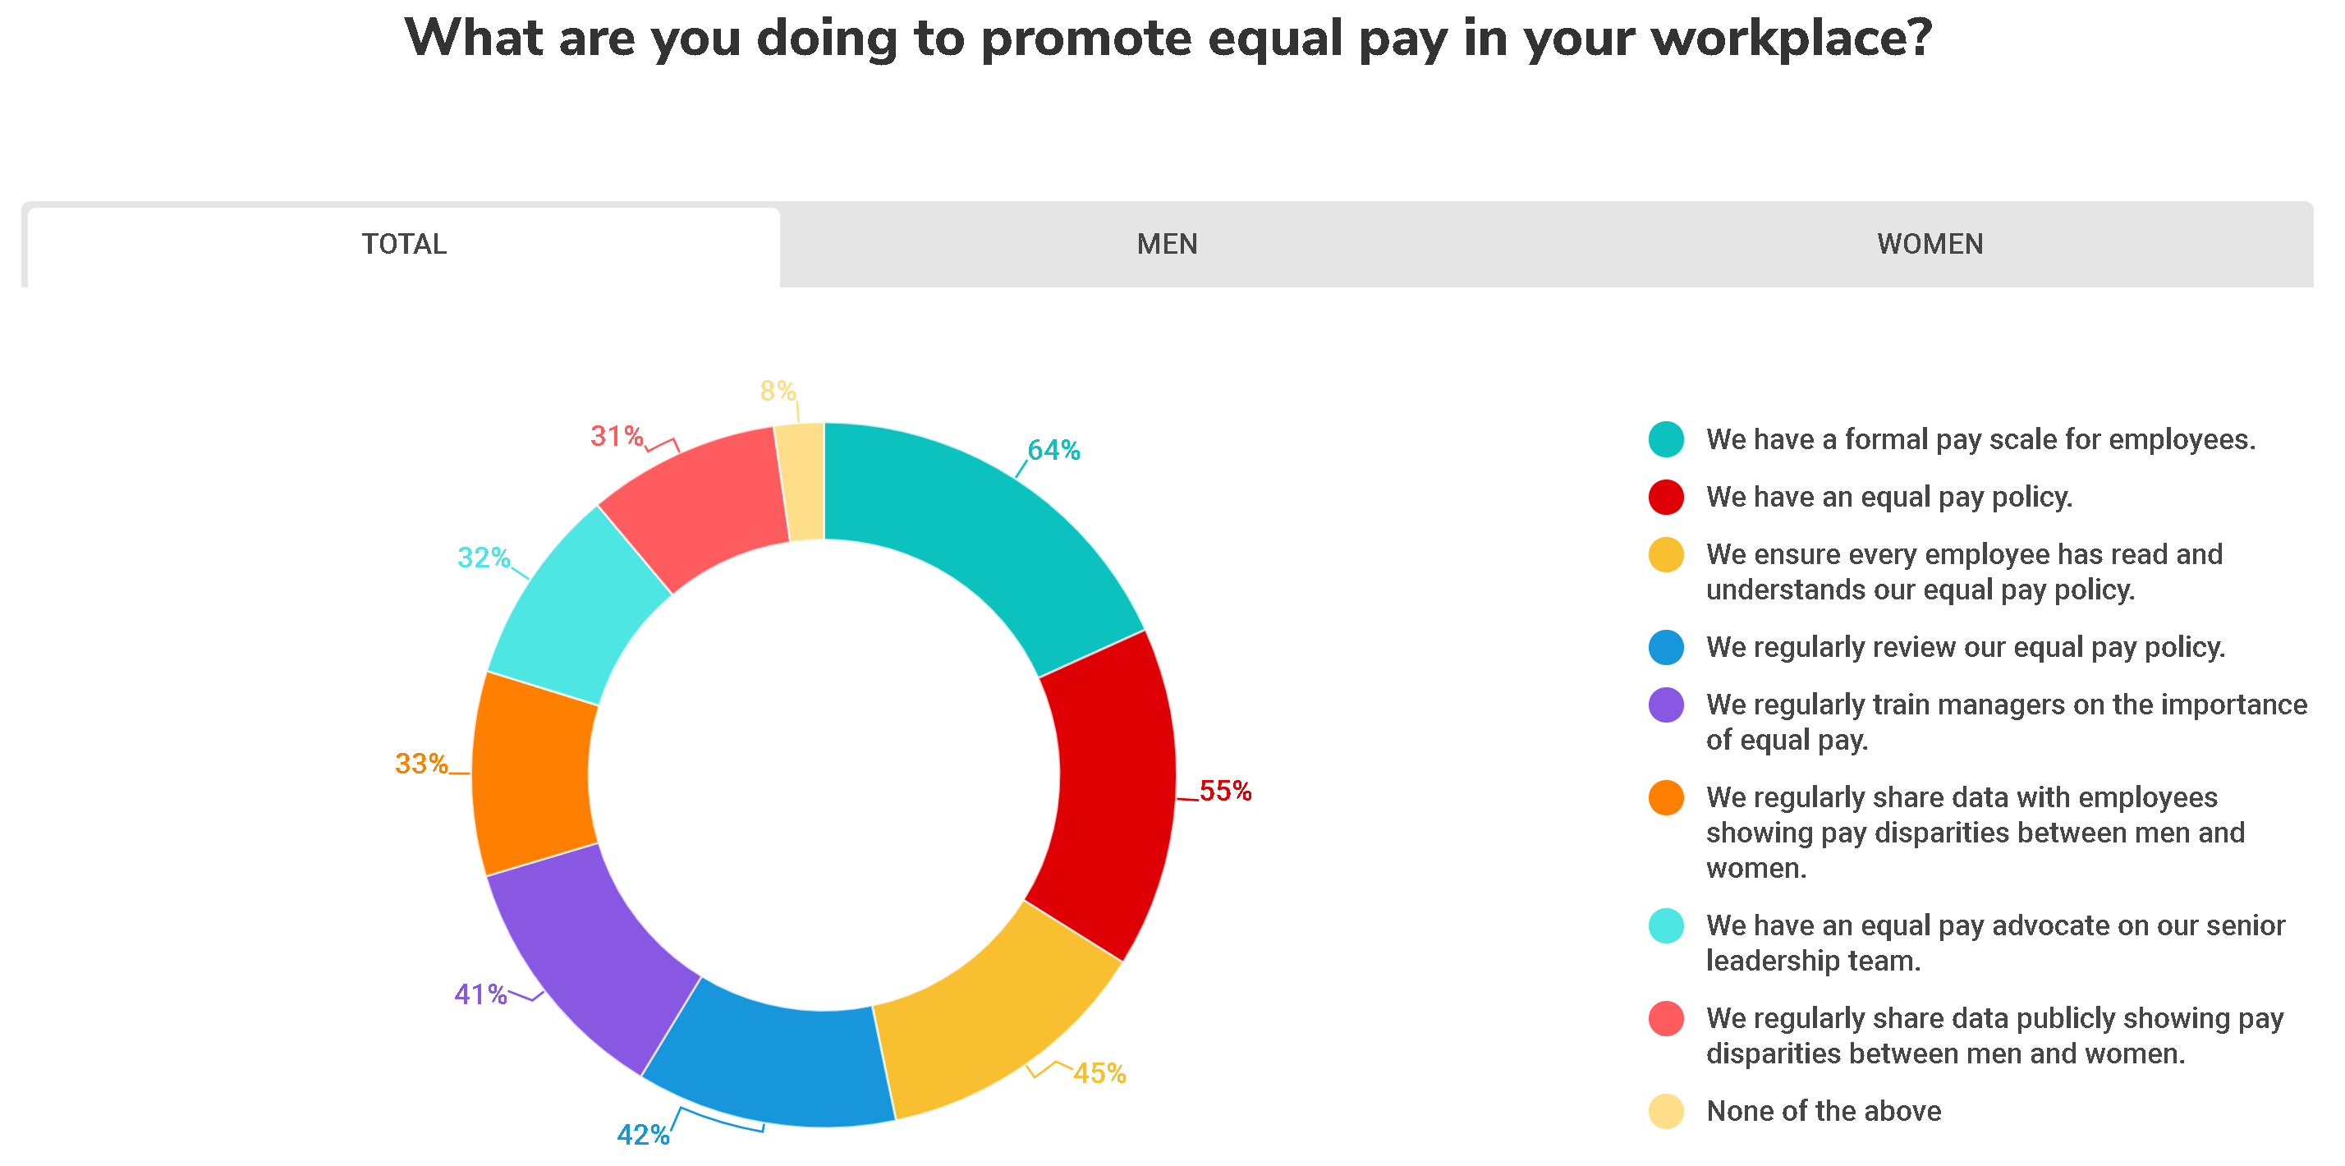Viewport: 2345px width, 1166px height.
Task: Switch to the WOMEN tab
Action: [x=1929, y=244]
